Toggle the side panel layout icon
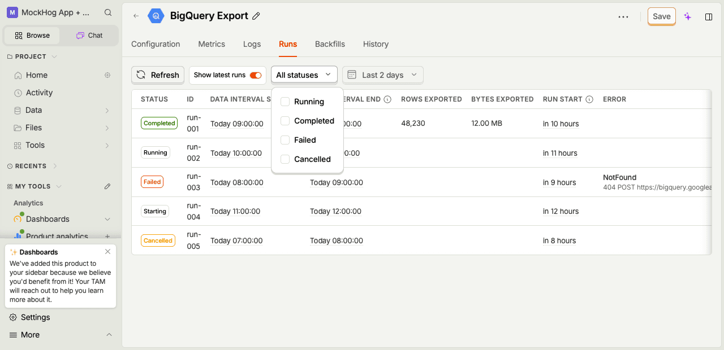This screenshot has height=350, width=724. point(709,17)
